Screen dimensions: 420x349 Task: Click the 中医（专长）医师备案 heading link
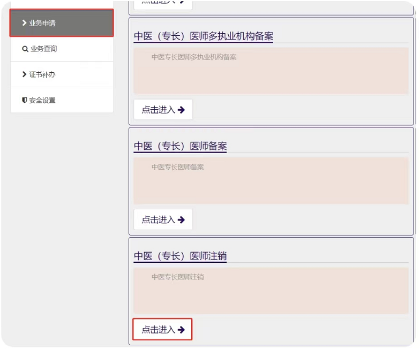[180, 146]
